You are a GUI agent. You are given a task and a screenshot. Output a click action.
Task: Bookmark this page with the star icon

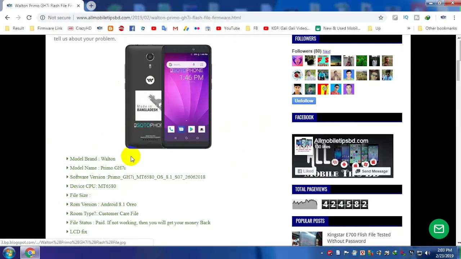point(381,17)
